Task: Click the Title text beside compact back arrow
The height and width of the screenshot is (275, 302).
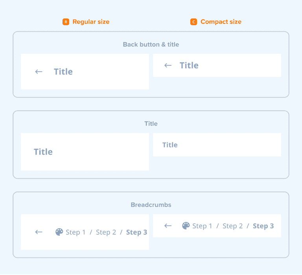Action: pyautogui.click(x=189, y=66)
